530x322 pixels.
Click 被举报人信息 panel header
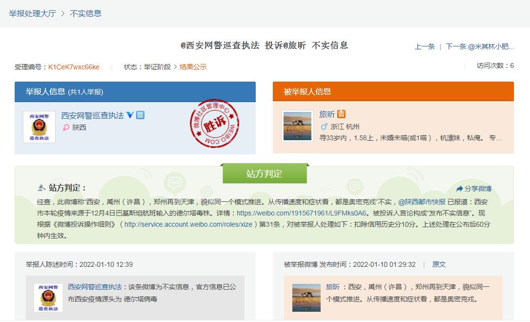tap(393, 91)
